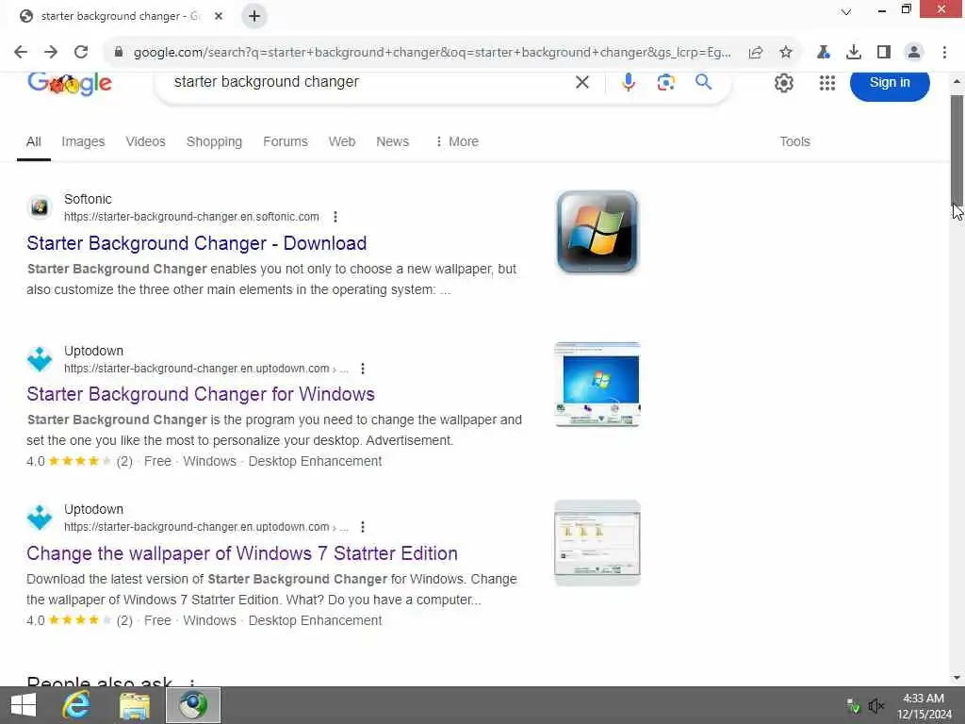
Task: Select the All results tab
Action: click(34, 141)
